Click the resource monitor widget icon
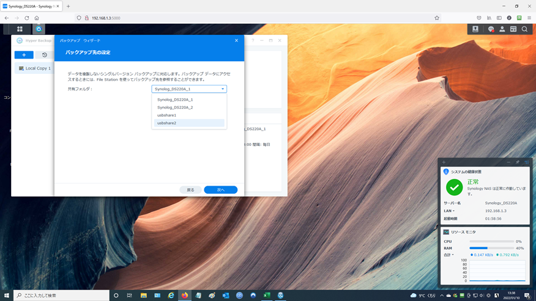This screenshot has width=536, height=301. (x=446, y=232)
